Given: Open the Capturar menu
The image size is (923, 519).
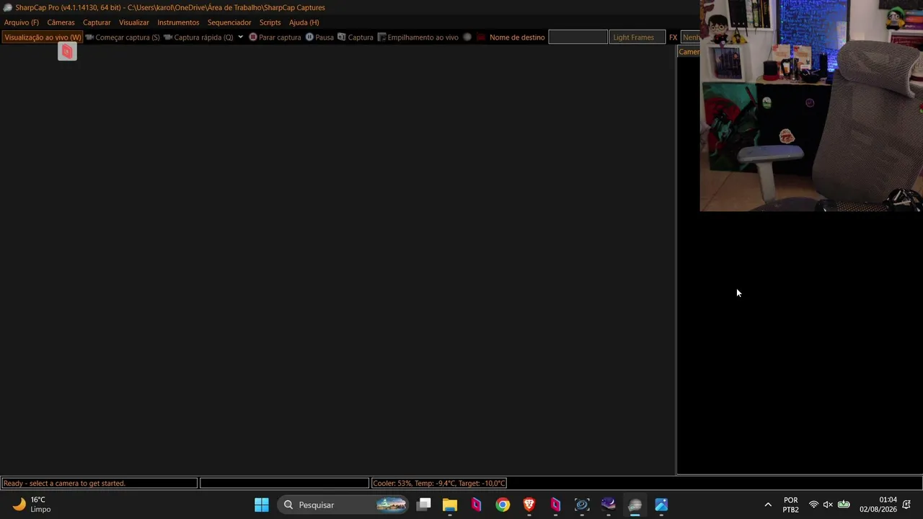Looking at the screenshot, I should coord(97,22).
